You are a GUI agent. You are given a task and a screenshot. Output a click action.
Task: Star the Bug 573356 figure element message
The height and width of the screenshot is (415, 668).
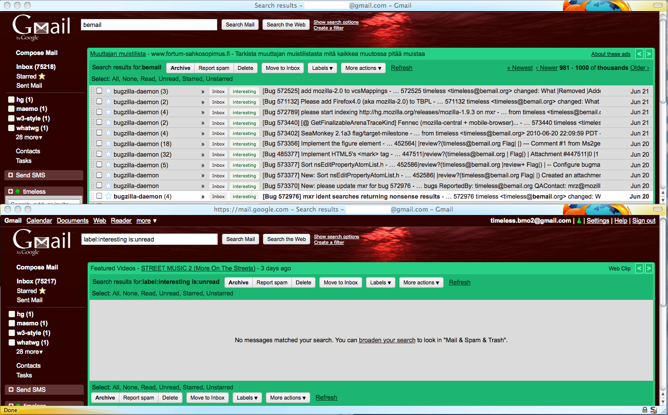(108, 144)
